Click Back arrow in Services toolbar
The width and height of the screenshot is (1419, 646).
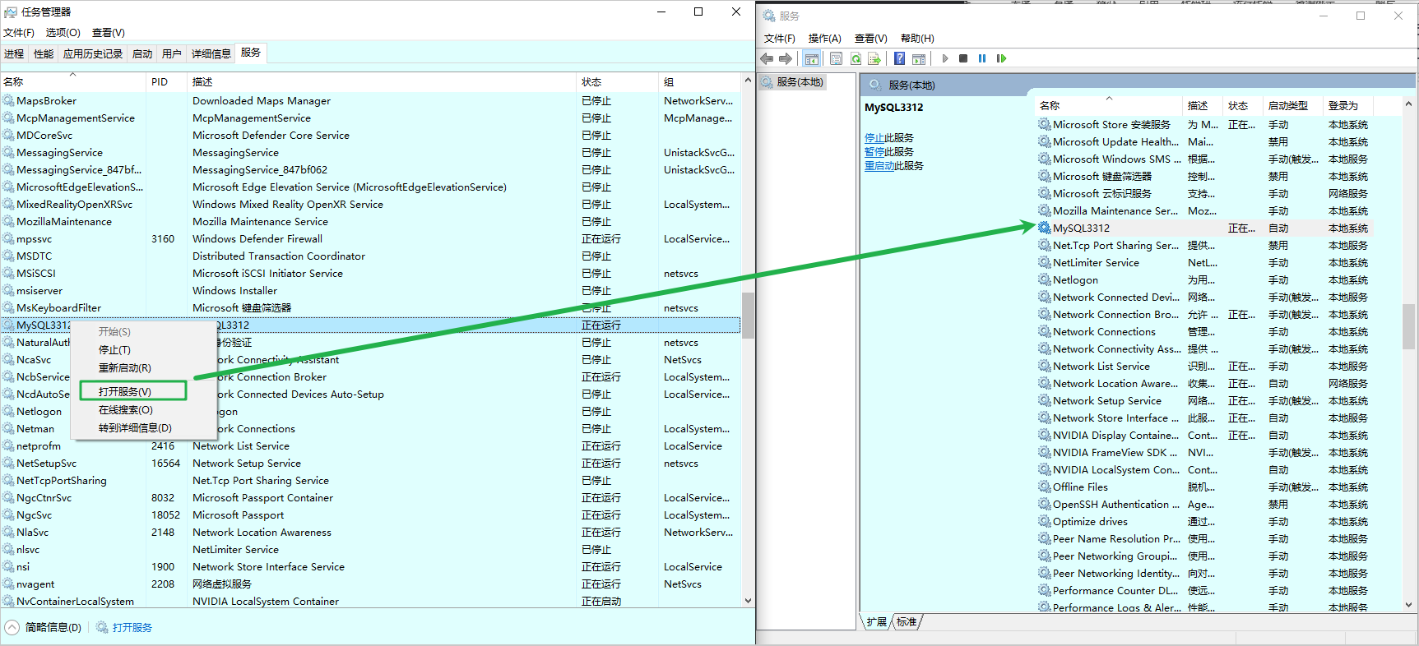(767, 58)
